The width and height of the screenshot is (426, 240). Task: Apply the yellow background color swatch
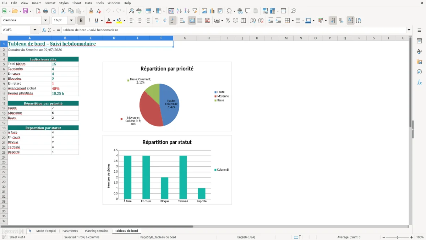point(119,21)
